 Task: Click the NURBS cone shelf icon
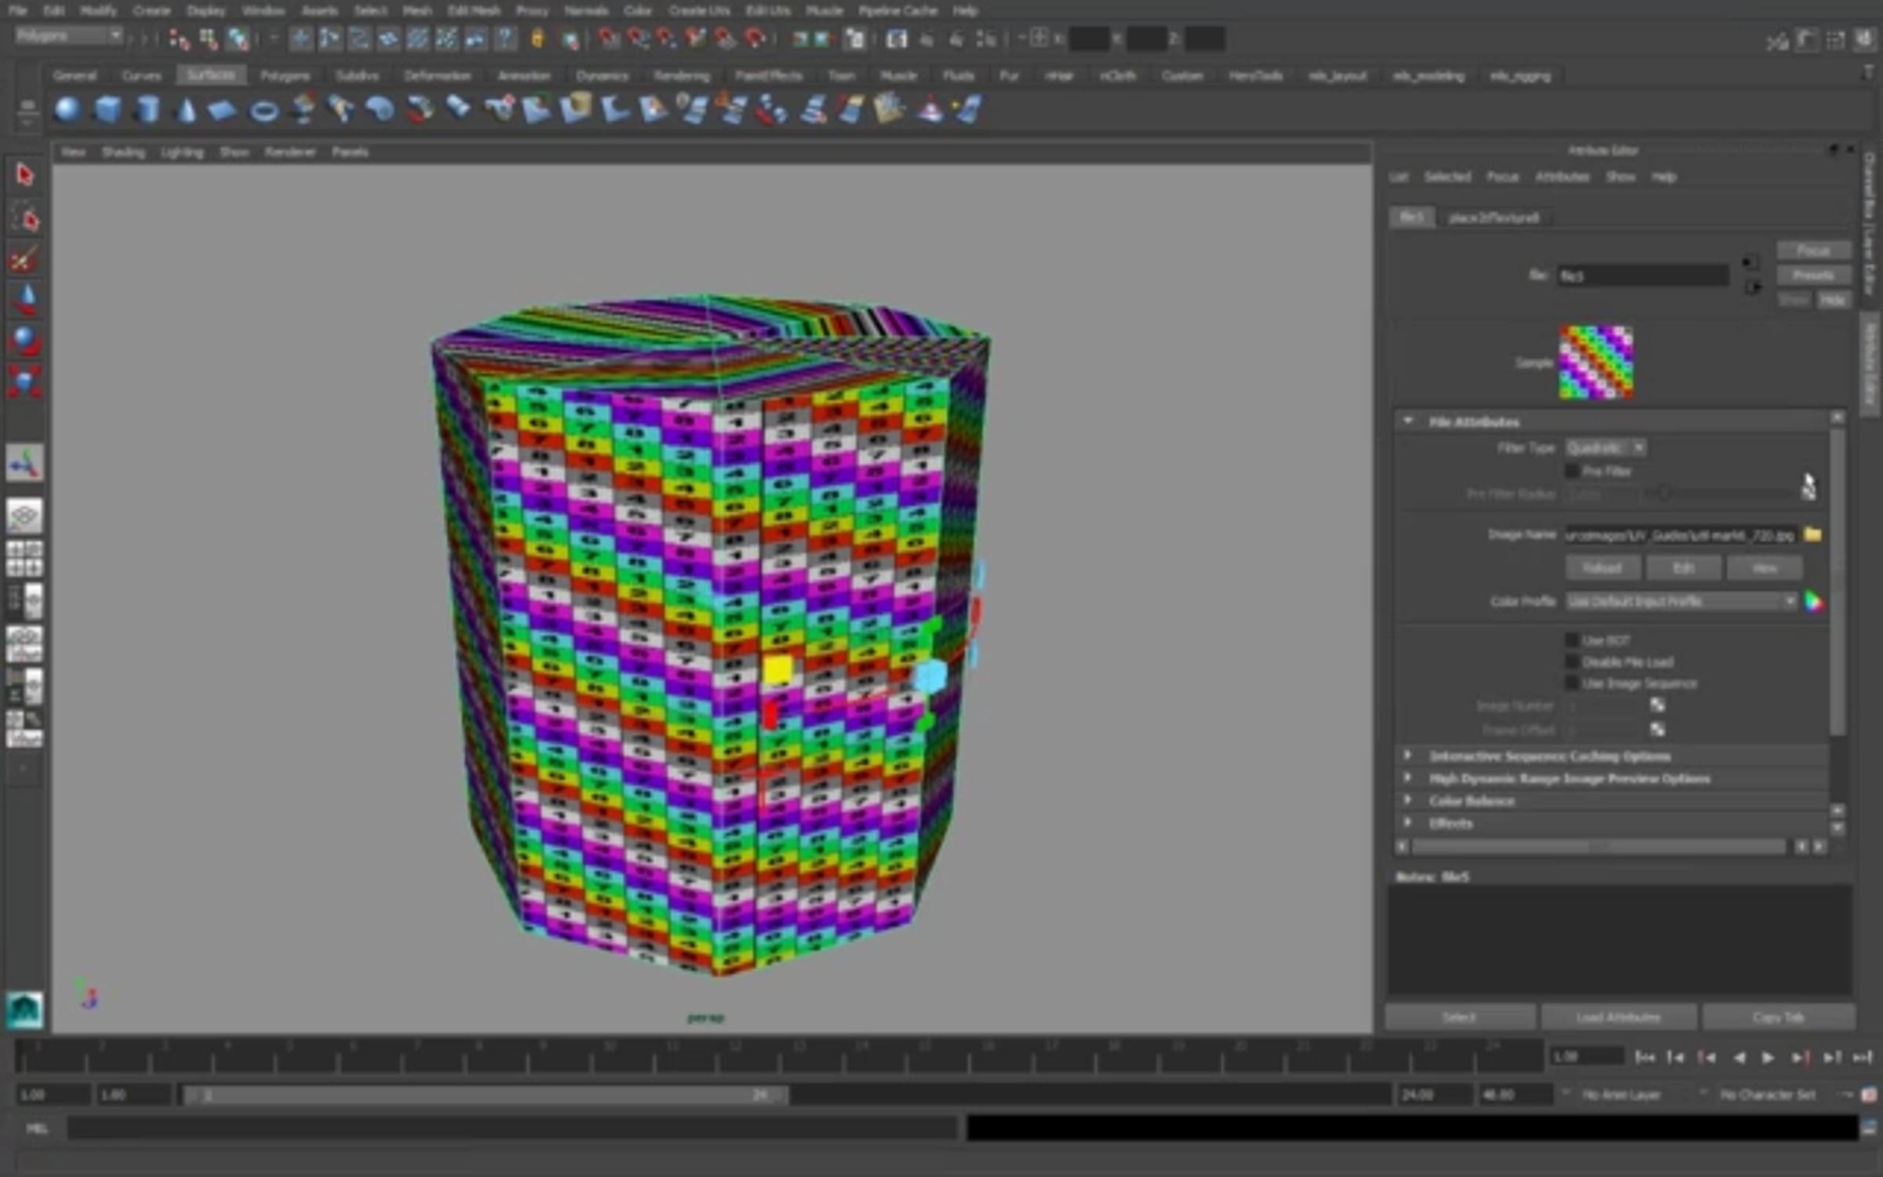click(186, 110)
